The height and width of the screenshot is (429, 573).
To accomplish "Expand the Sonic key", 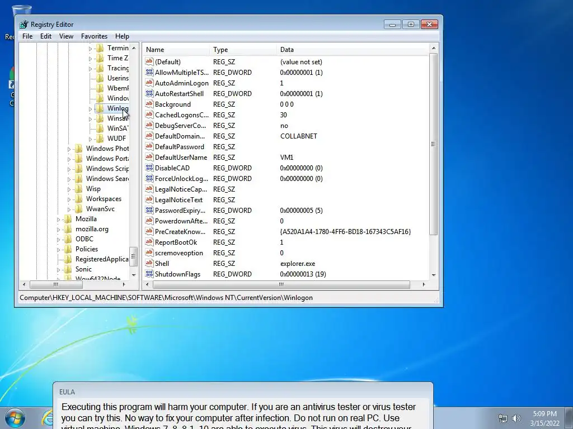I will (58, 270).
